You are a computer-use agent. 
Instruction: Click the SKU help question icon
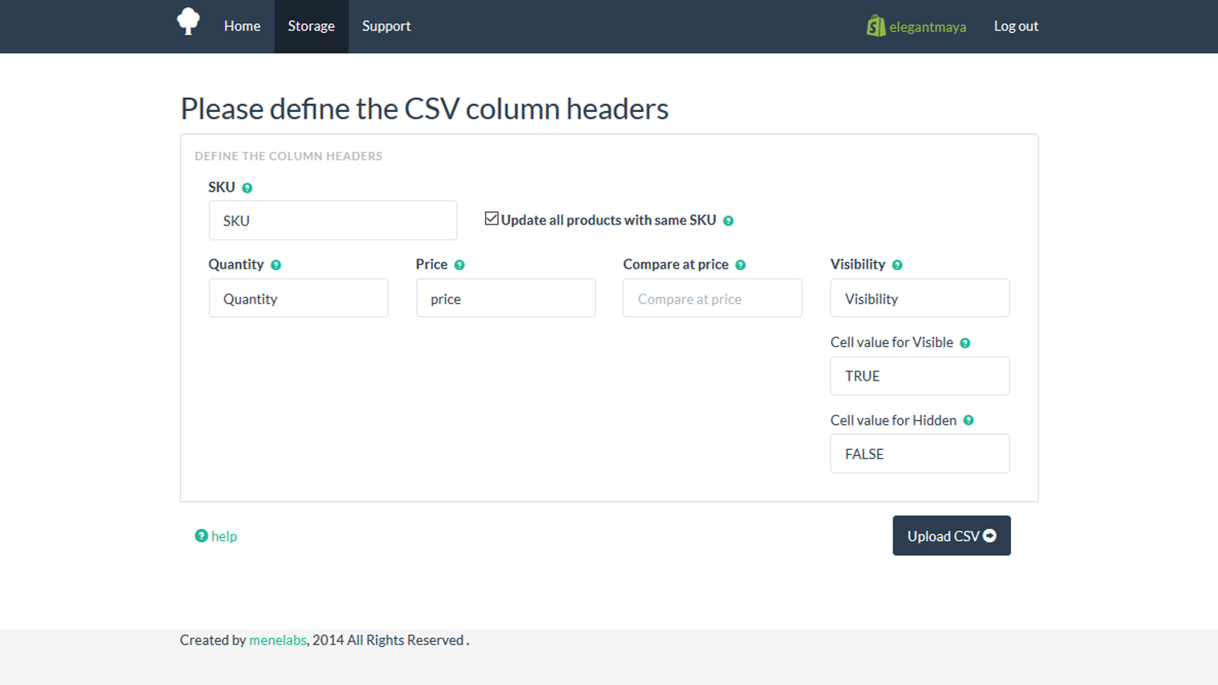tap(248, 187)
